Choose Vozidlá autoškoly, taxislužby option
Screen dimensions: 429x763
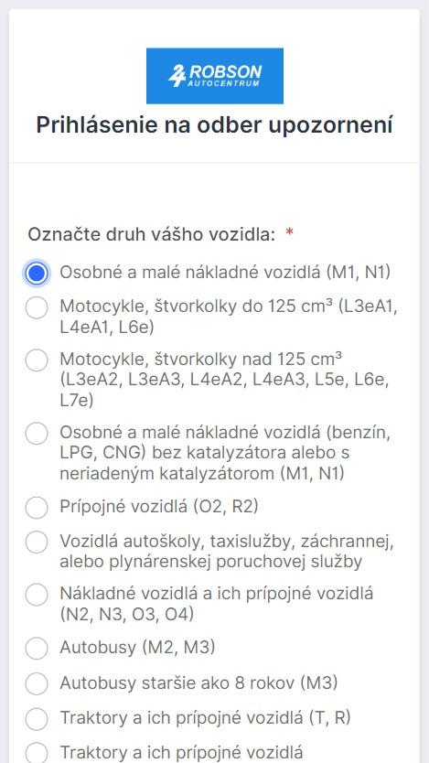pos(37,543)
